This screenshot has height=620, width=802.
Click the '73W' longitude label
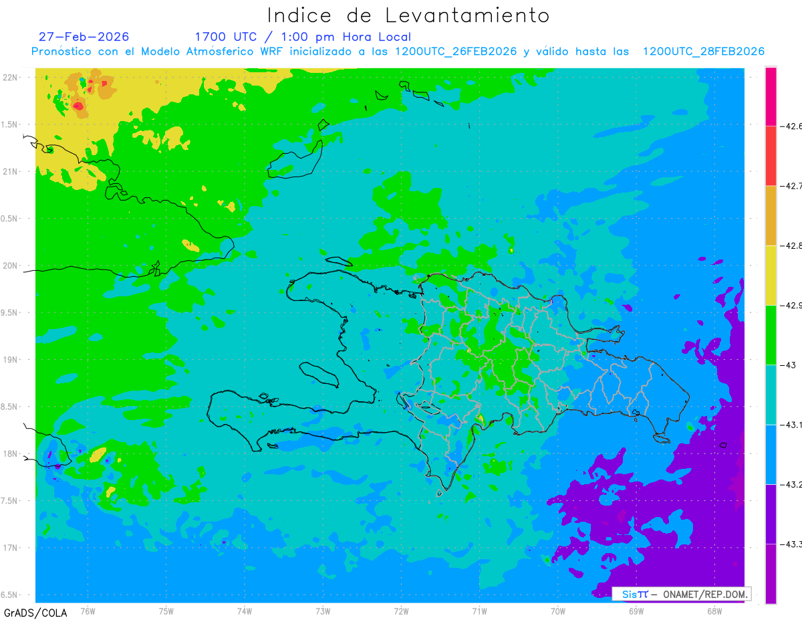point(323,611)
